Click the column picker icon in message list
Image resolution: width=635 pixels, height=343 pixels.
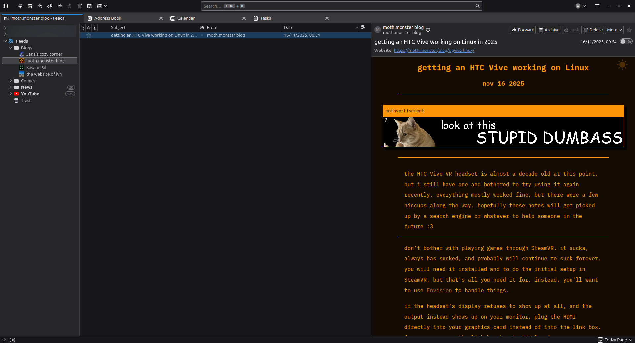click(363, 27)
